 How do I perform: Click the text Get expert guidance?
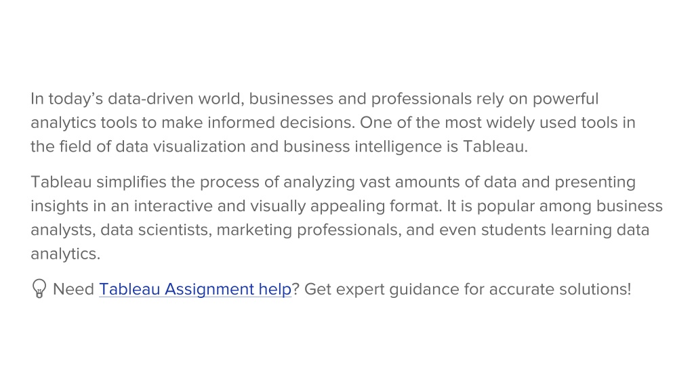[382, 289]
